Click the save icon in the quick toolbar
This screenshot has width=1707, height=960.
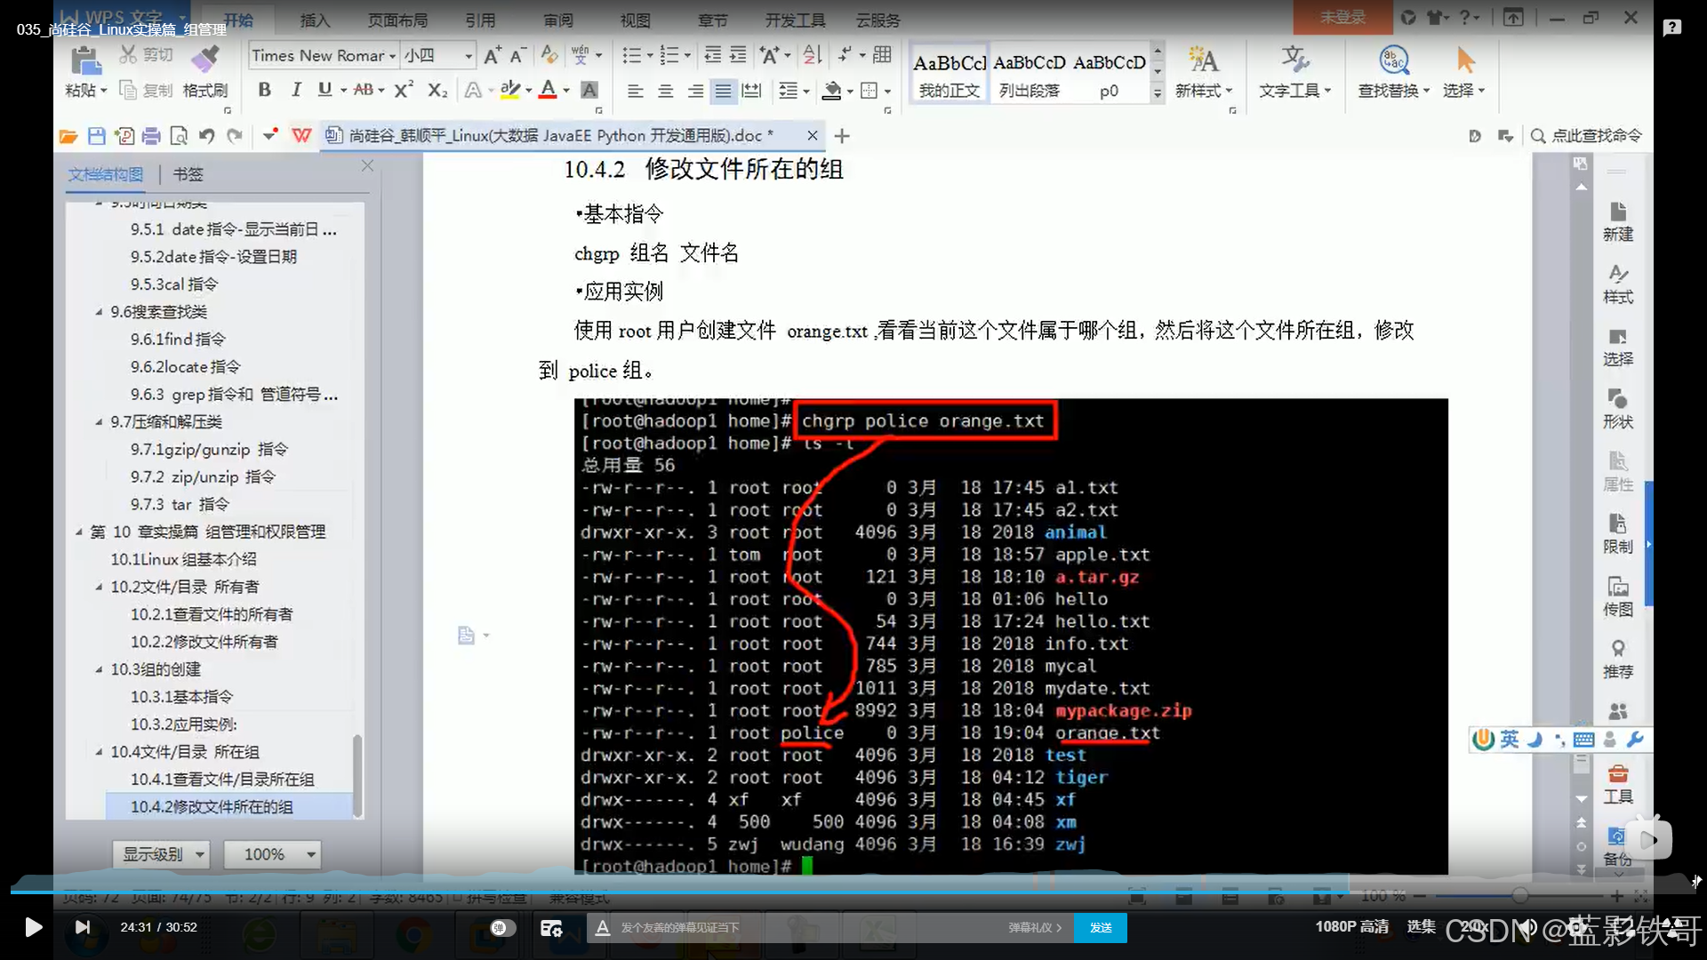[97, 136]
